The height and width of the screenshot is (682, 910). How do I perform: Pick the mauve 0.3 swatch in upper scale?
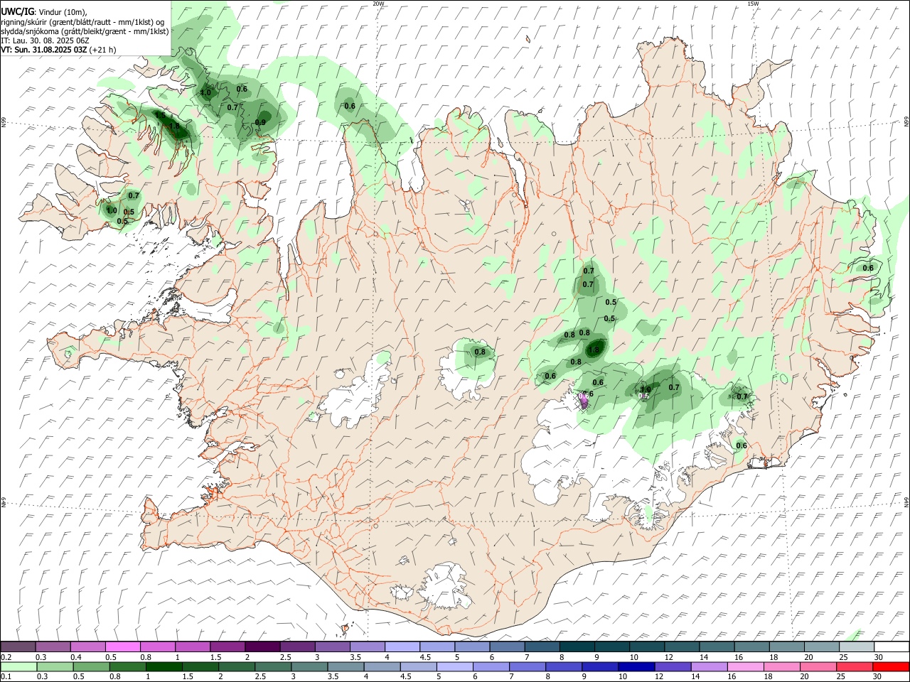point(53,647)
